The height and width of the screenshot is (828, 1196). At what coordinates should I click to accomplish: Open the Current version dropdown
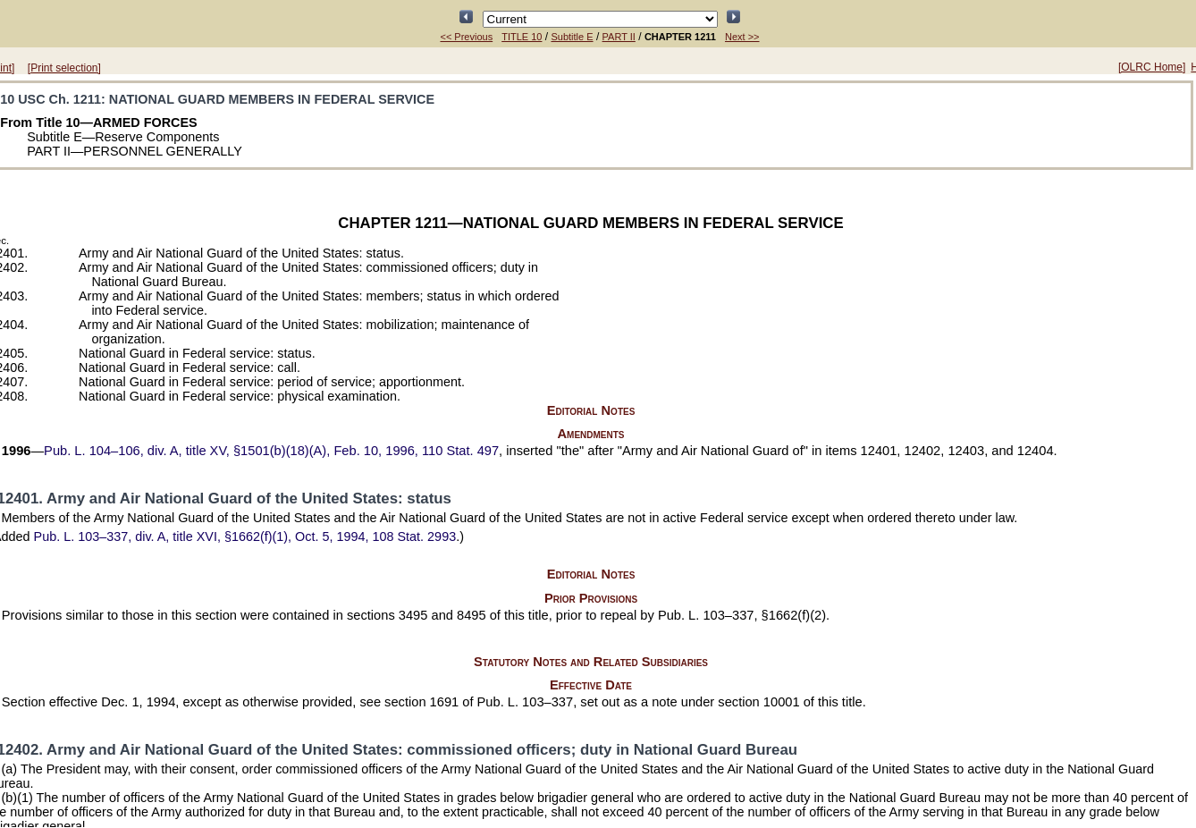pos(600,19)
